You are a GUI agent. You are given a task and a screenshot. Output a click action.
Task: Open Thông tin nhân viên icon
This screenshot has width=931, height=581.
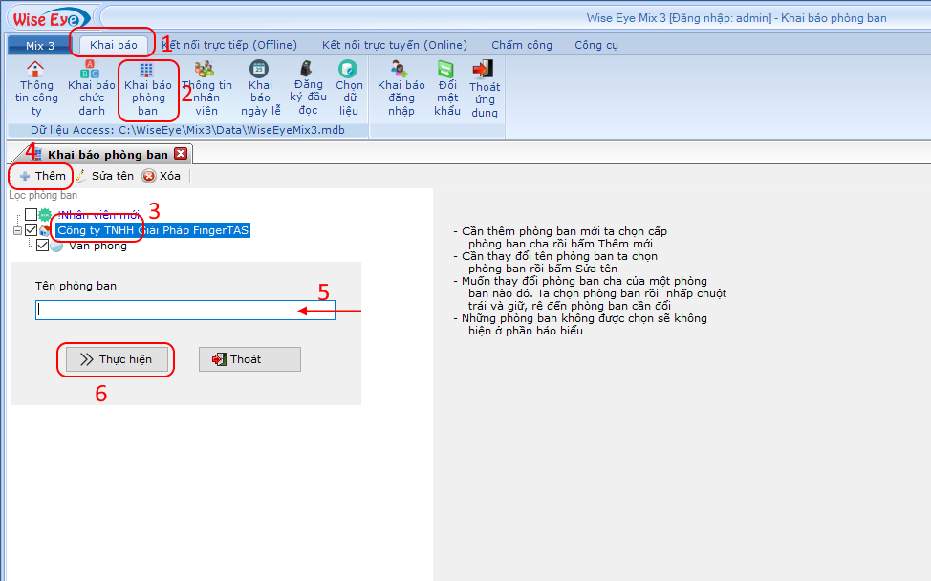click(205, 70)
